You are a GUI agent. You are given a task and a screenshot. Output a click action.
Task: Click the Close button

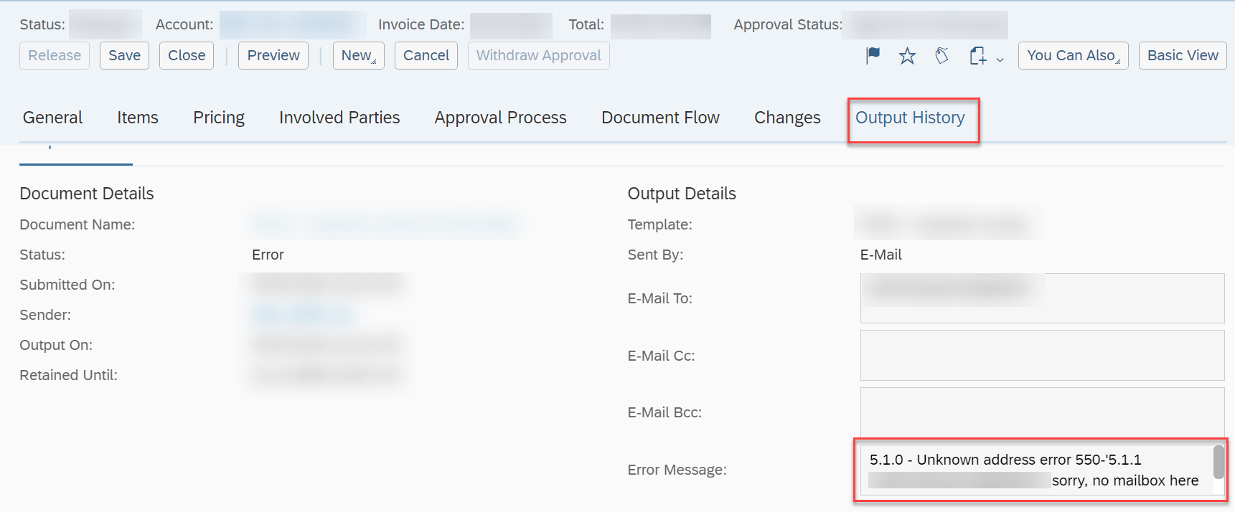tap(187, 55)
